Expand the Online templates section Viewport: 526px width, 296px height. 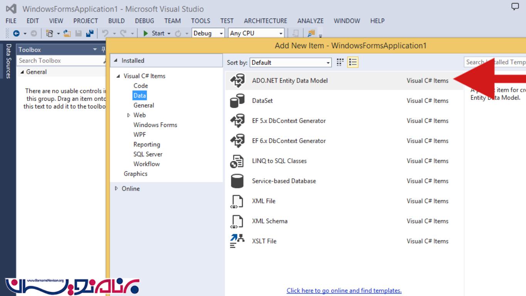pos(117,189)
